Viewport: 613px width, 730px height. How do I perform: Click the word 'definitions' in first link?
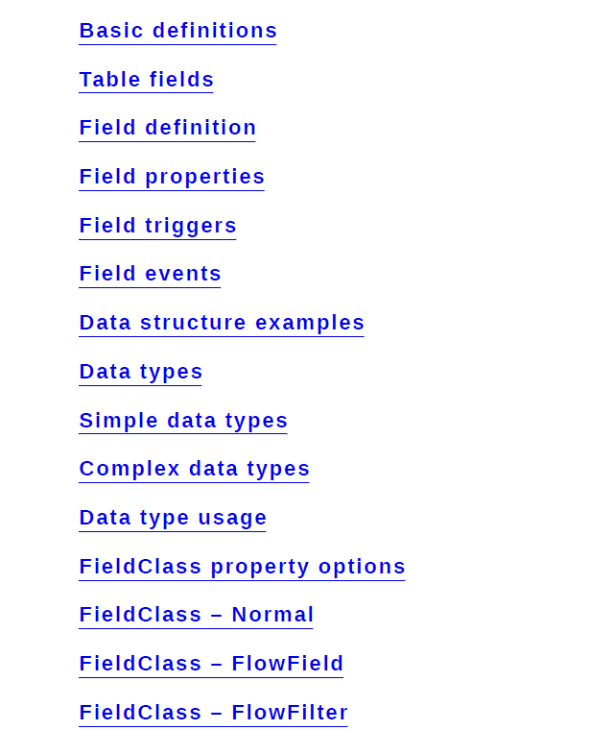[215, 31]
